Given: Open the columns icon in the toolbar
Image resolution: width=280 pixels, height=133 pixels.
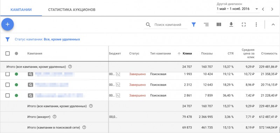Looking at the screenshot, I should pos(219,25).
